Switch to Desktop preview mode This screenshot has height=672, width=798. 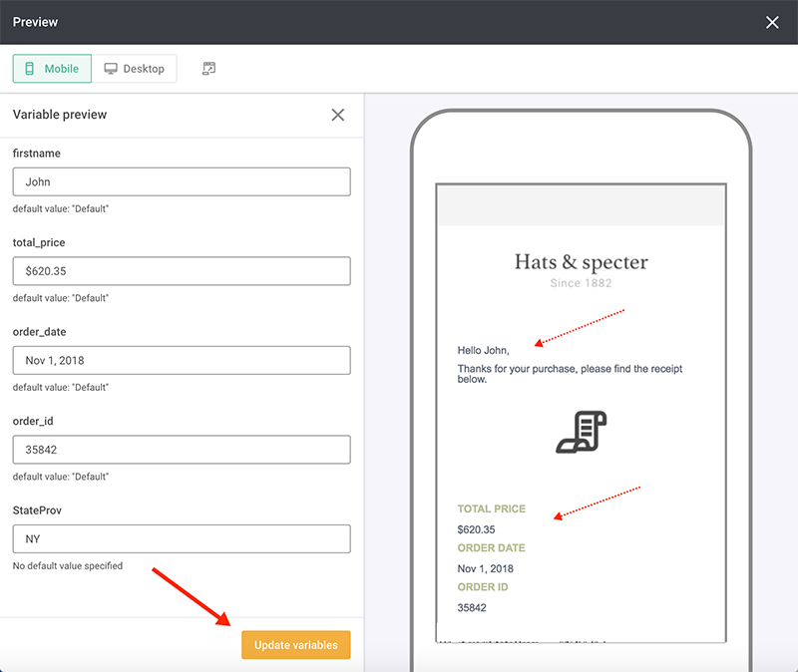pyautogui.click(x=136, y=69)
